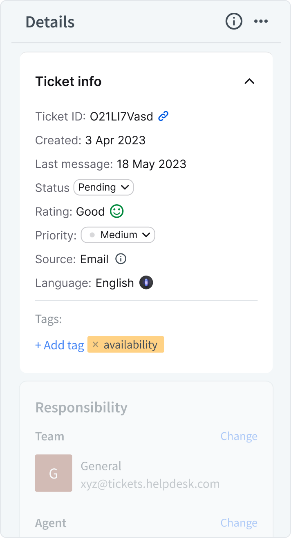This screenshot has width=291, height=538.
Task: Open the three-dot more options menu
Action: tap(261, 21)
